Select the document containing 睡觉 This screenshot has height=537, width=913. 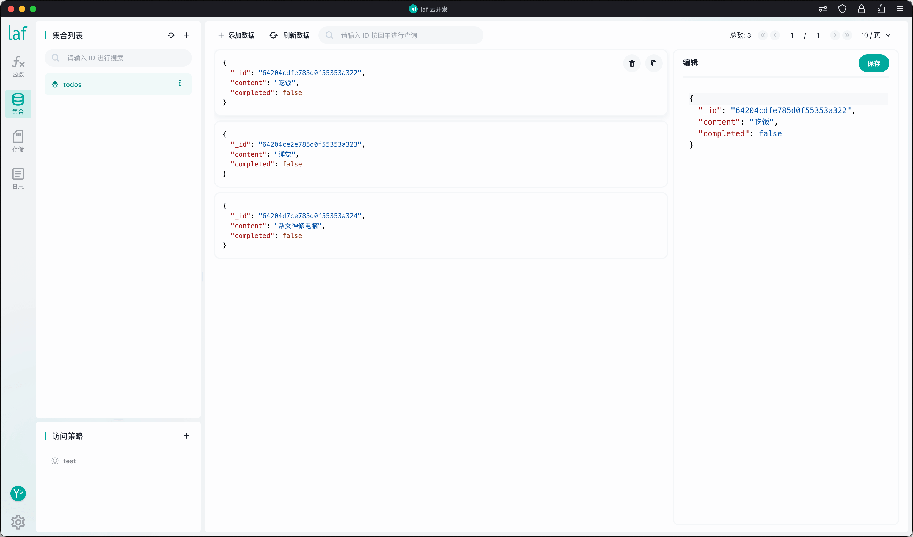coord(441,154)
